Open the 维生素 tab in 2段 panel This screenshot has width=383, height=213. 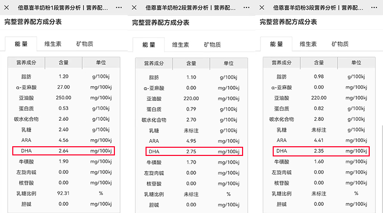tap(180, 45)
